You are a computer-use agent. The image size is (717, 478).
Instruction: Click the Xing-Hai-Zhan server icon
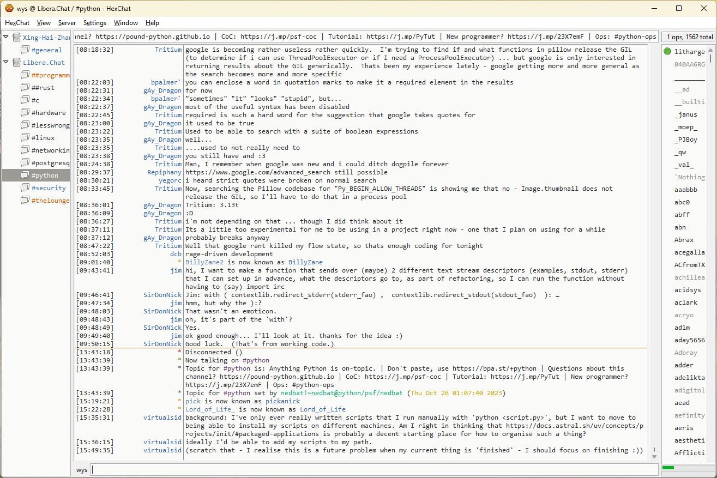[x=17, y=38]
